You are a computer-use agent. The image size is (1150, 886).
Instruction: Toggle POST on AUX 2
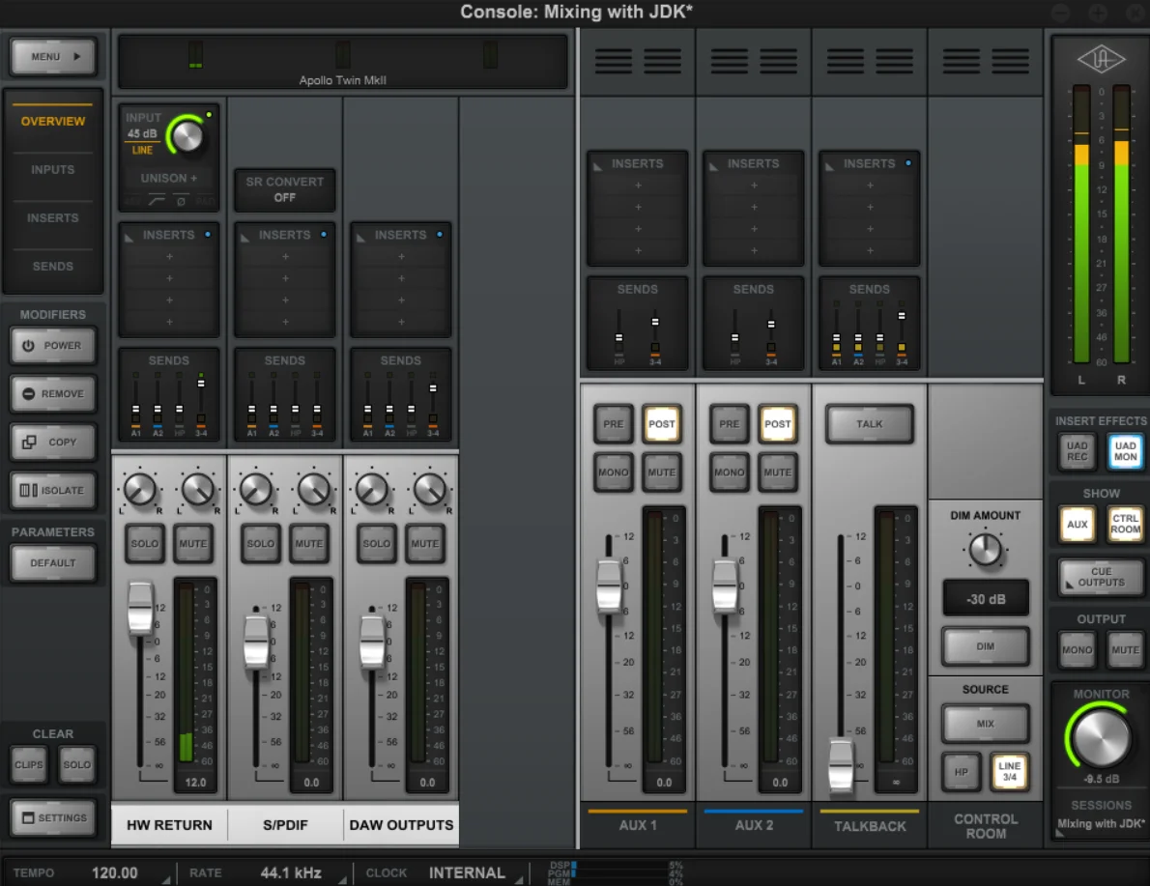pos(777,424)
